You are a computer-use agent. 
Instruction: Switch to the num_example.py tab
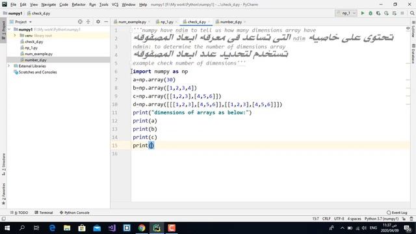click(132, 21)
